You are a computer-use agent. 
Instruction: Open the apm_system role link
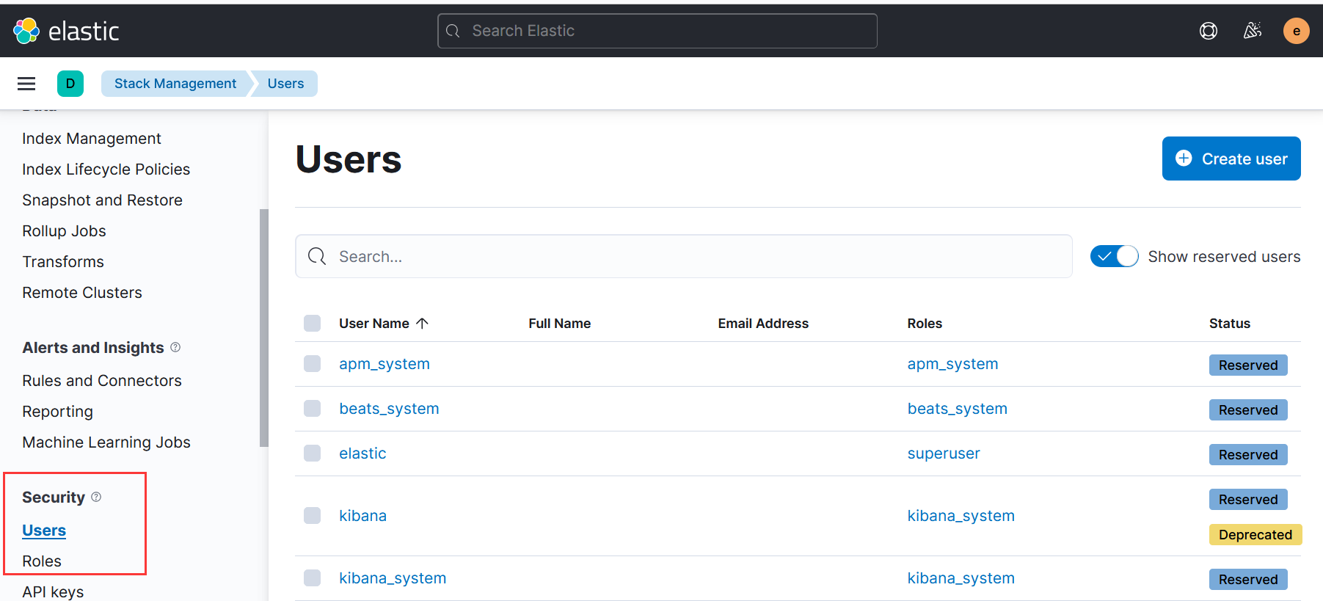952,364
